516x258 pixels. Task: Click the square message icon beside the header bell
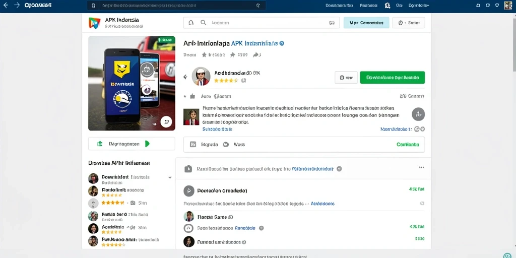(x=488, y=6)
